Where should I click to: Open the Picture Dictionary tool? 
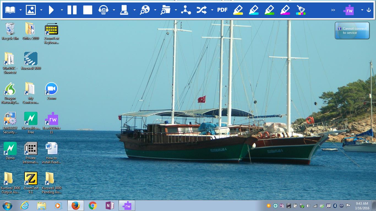coord(31,10)
